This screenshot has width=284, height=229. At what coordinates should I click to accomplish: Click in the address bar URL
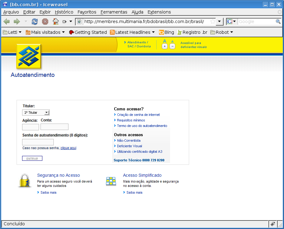pyautogui.click(x=144, y=22)
